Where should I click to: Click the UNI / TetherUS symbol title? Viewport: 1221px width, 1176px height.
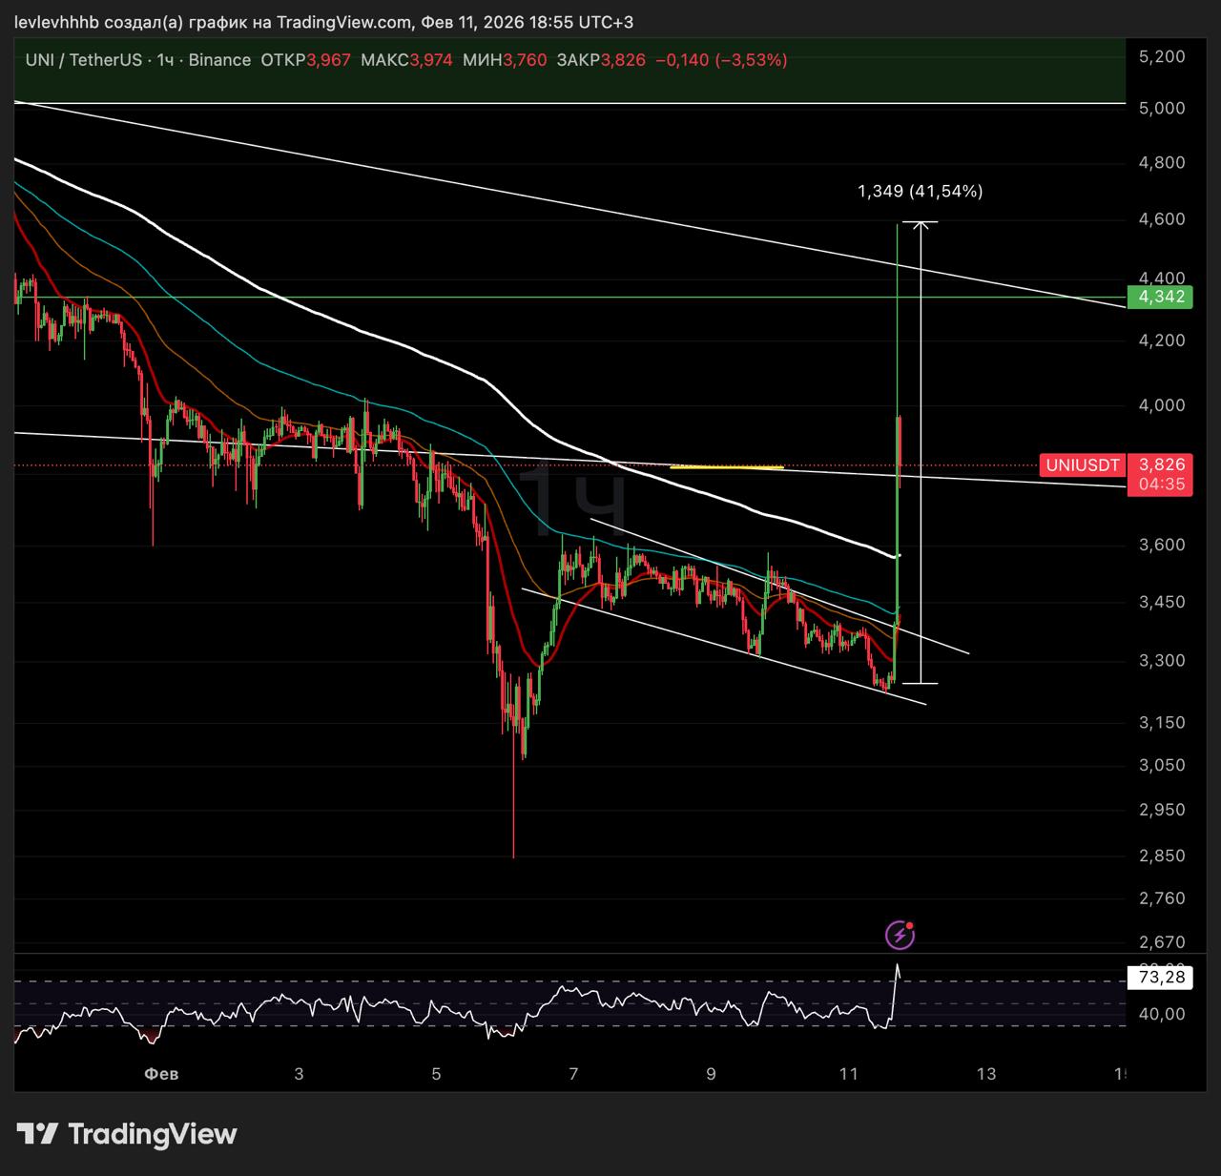pos(84,60)
